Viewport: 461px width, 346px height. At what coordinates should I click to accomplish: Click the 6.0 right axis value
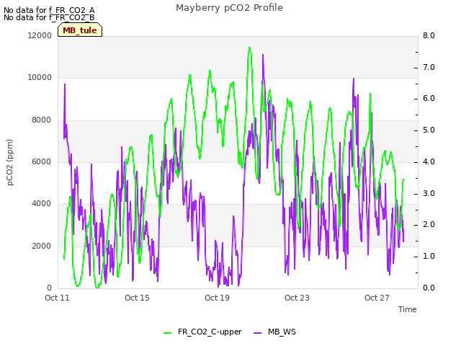pyautogui.click(x=429, y=99)
